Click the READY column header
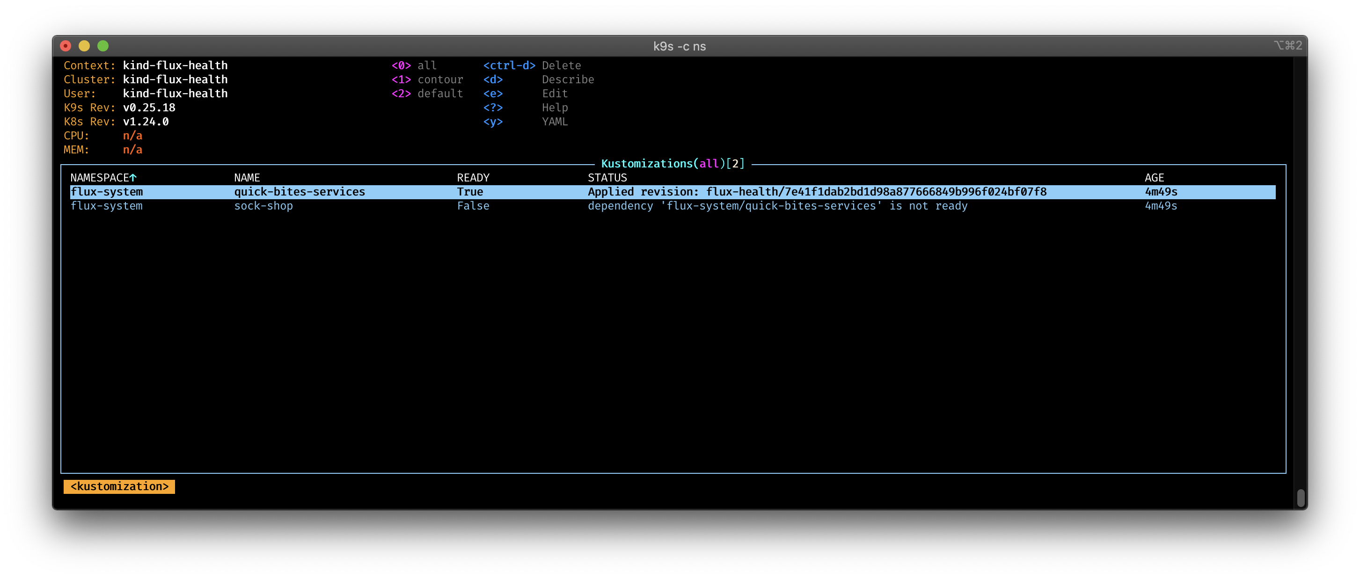This screenshot has width=1360, height=579. click(x=473, y=177)
